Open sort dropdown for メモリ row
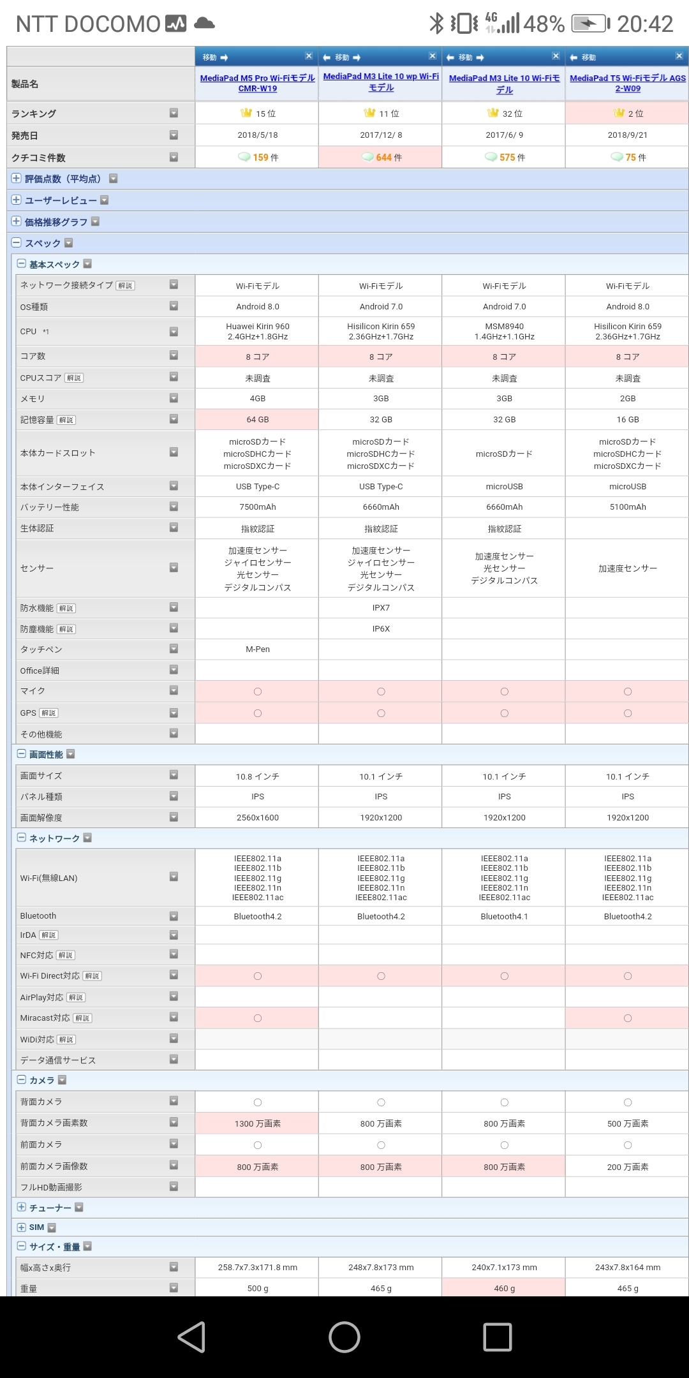 pyautogui.click(x=174, y=398)
